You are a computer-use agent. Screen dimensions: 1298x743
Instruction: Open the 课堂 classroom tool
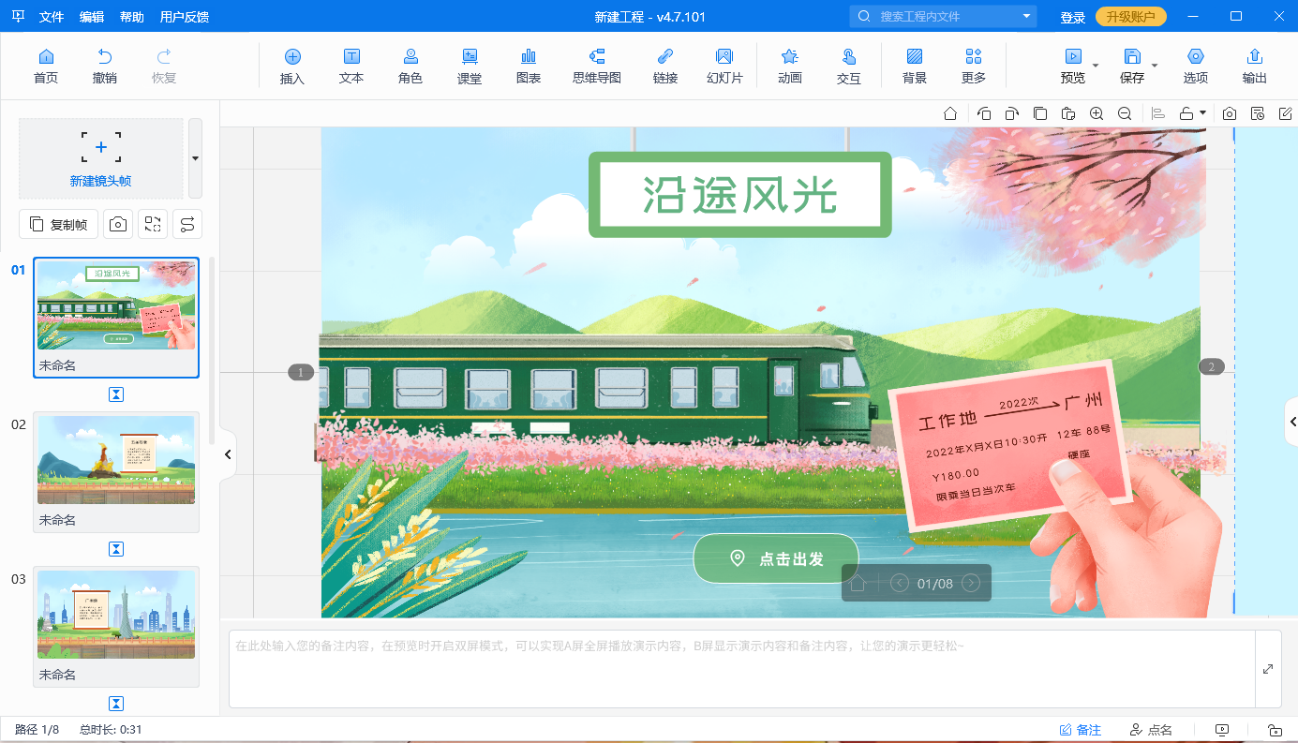[470, 67]
